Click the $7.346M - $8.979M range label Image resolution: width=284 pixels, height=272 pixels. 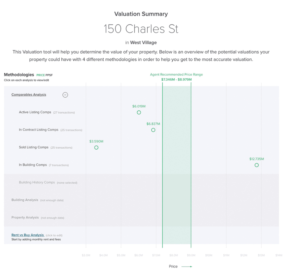click(x=176, y=79)
